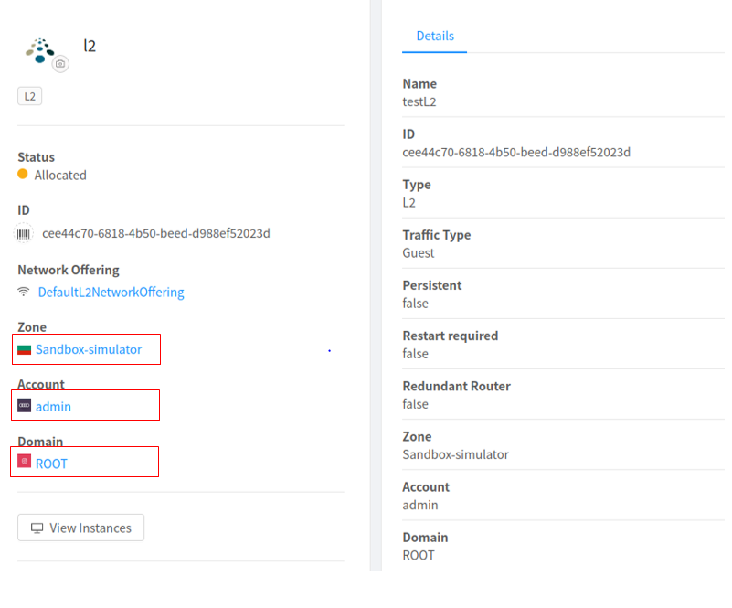732x608 pixels.
Task: Click the l2 network logo image
Action: (x=40, y=50)
